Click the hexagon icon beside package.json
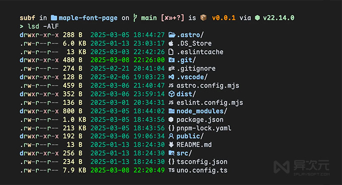 click(x=171, y=119)
